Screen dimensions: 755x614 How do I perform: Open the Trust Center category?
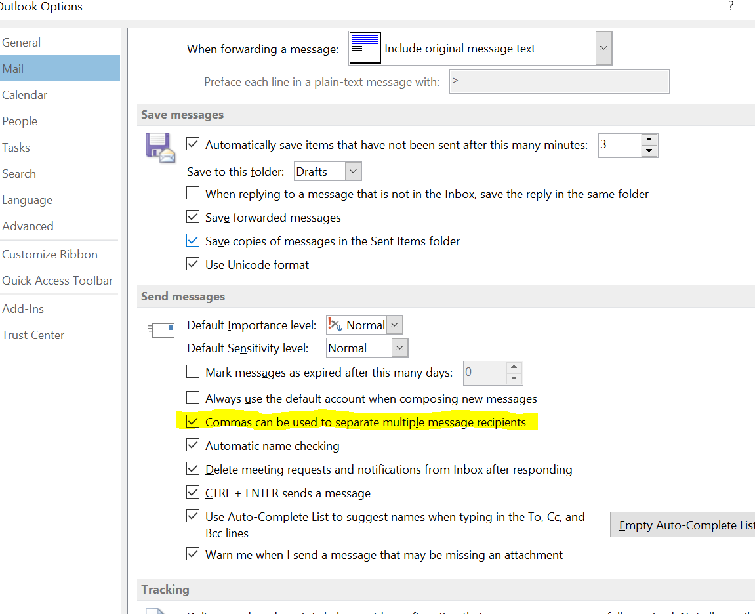point(60,335)
